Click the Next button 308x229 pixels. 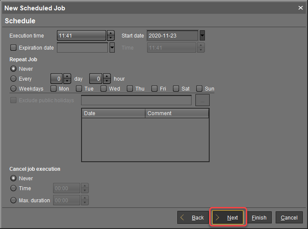228,218
